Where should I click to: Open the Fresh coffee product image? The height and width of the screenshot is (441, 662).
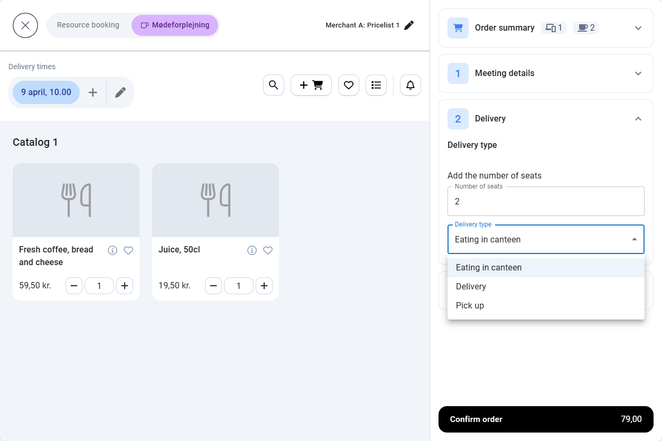click(x=76, y=200)
